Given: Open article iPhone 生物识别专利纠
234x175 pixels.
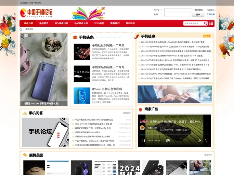Looking at the screenshot, I should click(x=107, y=89).
